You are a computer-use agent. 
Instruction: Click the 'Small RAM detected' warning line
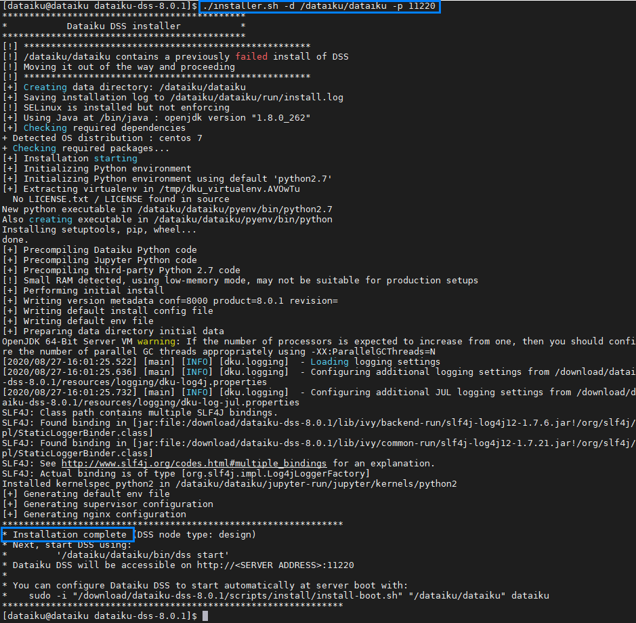[240, 280]
